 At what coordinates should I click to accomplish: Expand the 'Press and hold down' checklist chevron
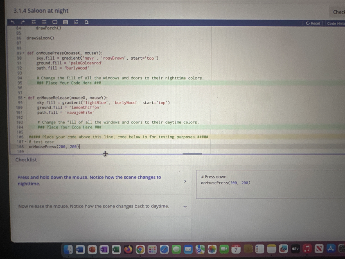pos(185,181)
